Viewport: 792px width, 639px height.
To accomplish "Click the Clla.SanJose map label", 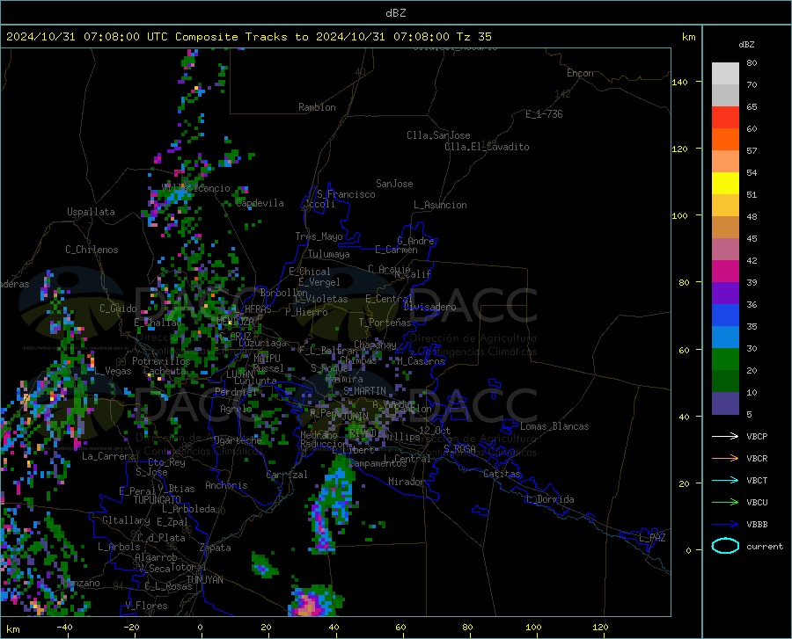I will coord(438,135).
